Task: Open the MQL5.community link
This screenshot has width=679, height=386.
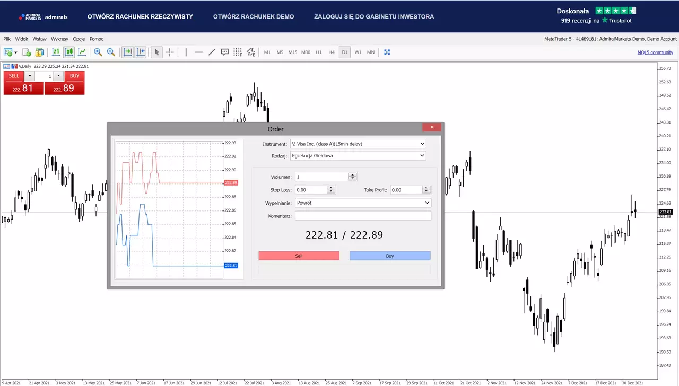Action: click(655, 52)
